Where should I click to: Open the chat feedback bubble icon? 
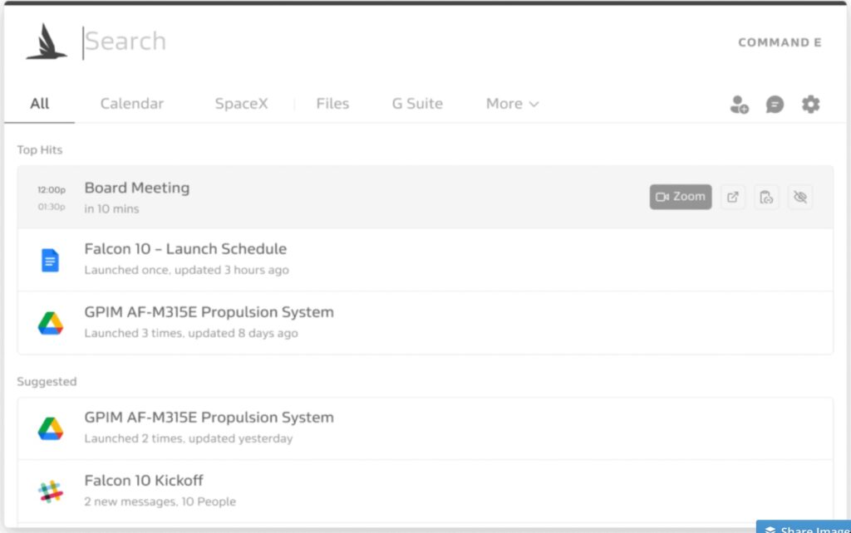coord(775,104)
